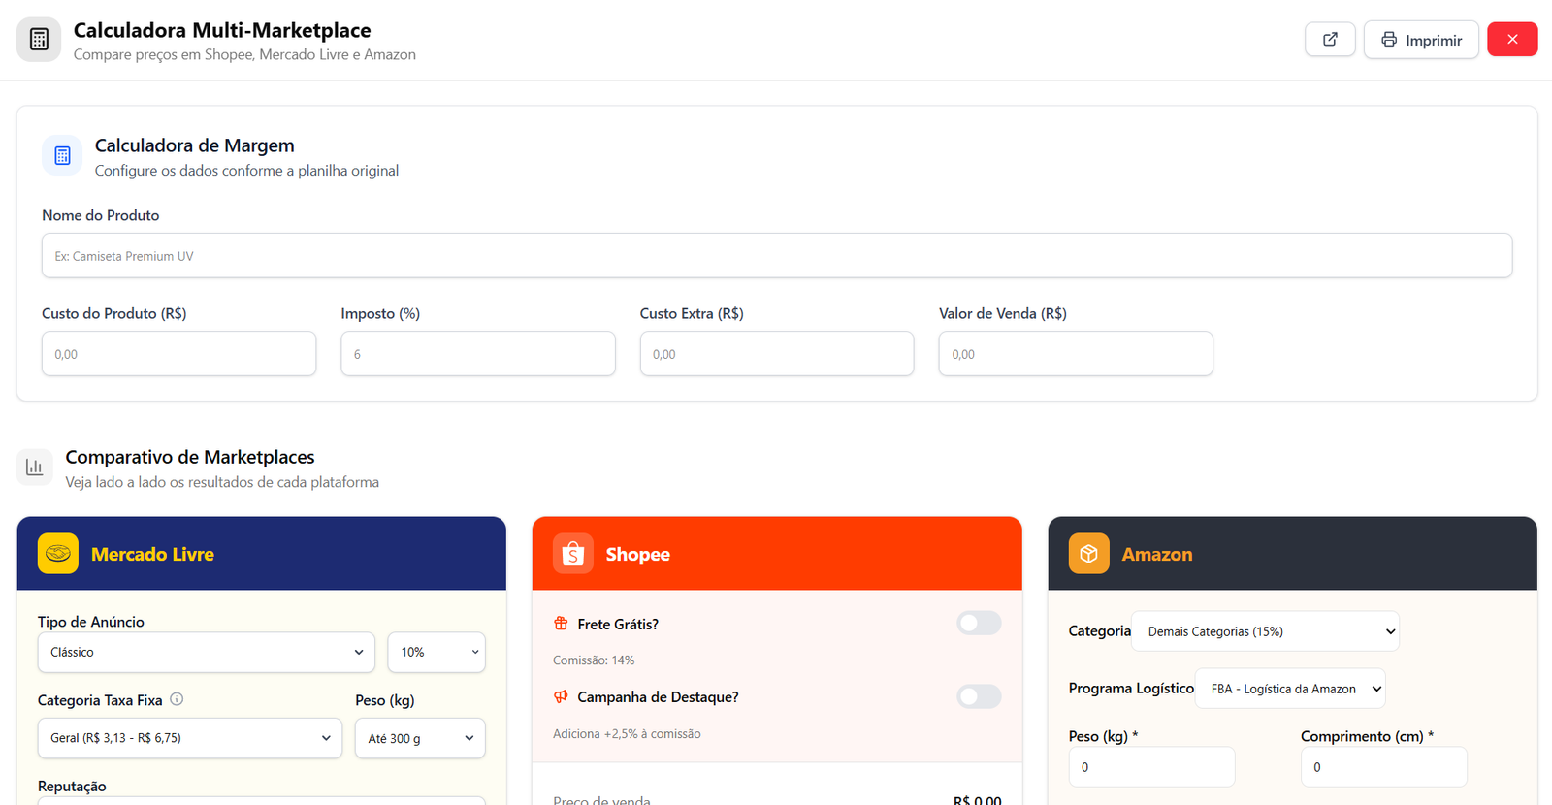Screen dimensions: 1552x805
Task: Enable the Frete Grátis toggle
Action: click(979, 624)
